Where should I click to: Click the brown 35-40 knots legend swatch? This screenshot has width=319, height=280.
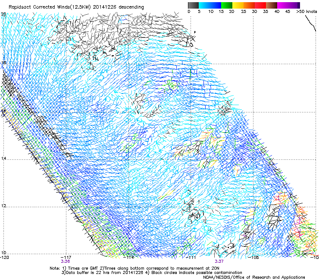click(272, 5)
